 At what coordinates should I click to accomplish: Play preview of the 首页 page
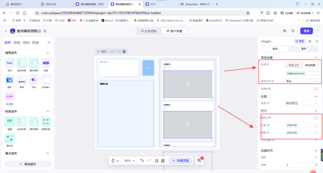click(x=124, y=52)
